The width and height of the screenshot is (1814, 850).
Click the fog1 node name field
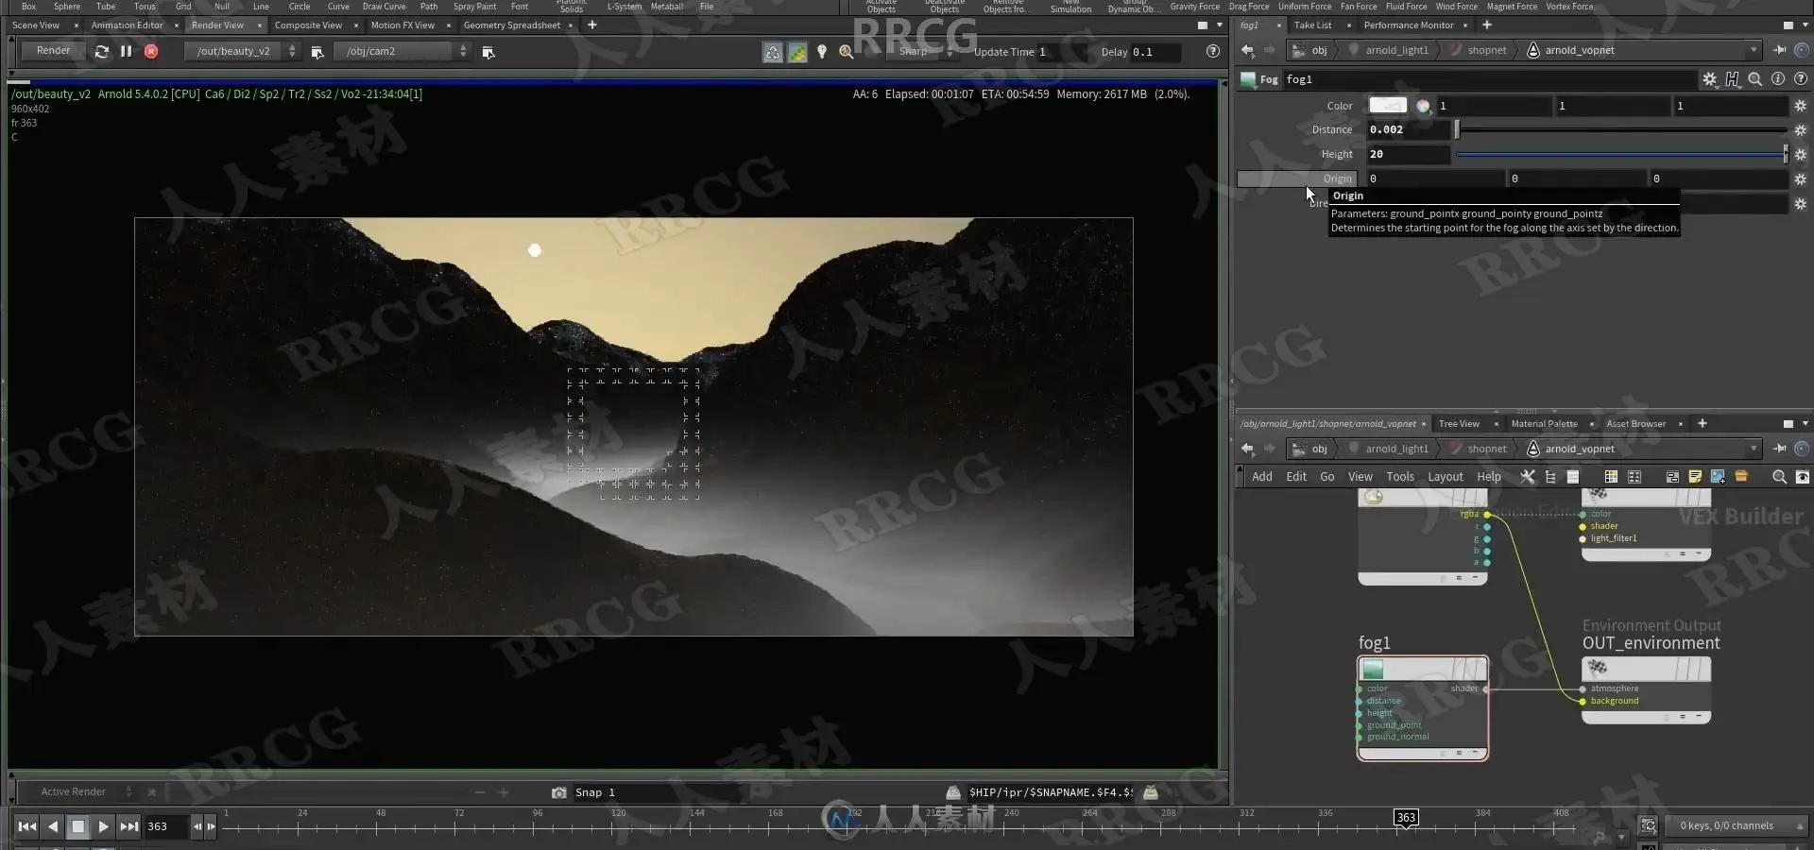point(1489,79)
